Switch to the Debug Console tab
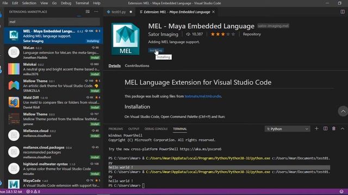The image size is (348, 195). pyautogui.click(x=156, y=129)
